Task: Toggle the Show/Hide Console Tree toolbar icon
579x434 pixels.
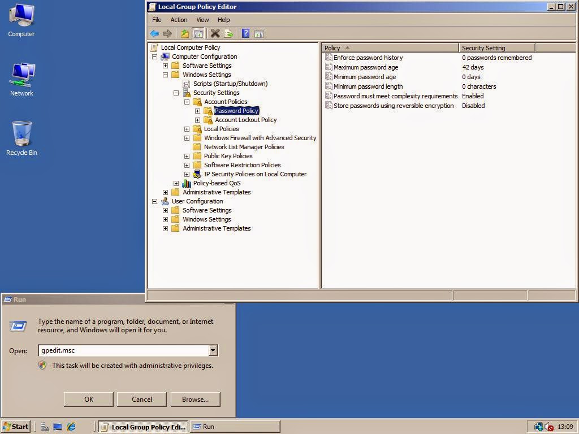Action: (198, 33)
